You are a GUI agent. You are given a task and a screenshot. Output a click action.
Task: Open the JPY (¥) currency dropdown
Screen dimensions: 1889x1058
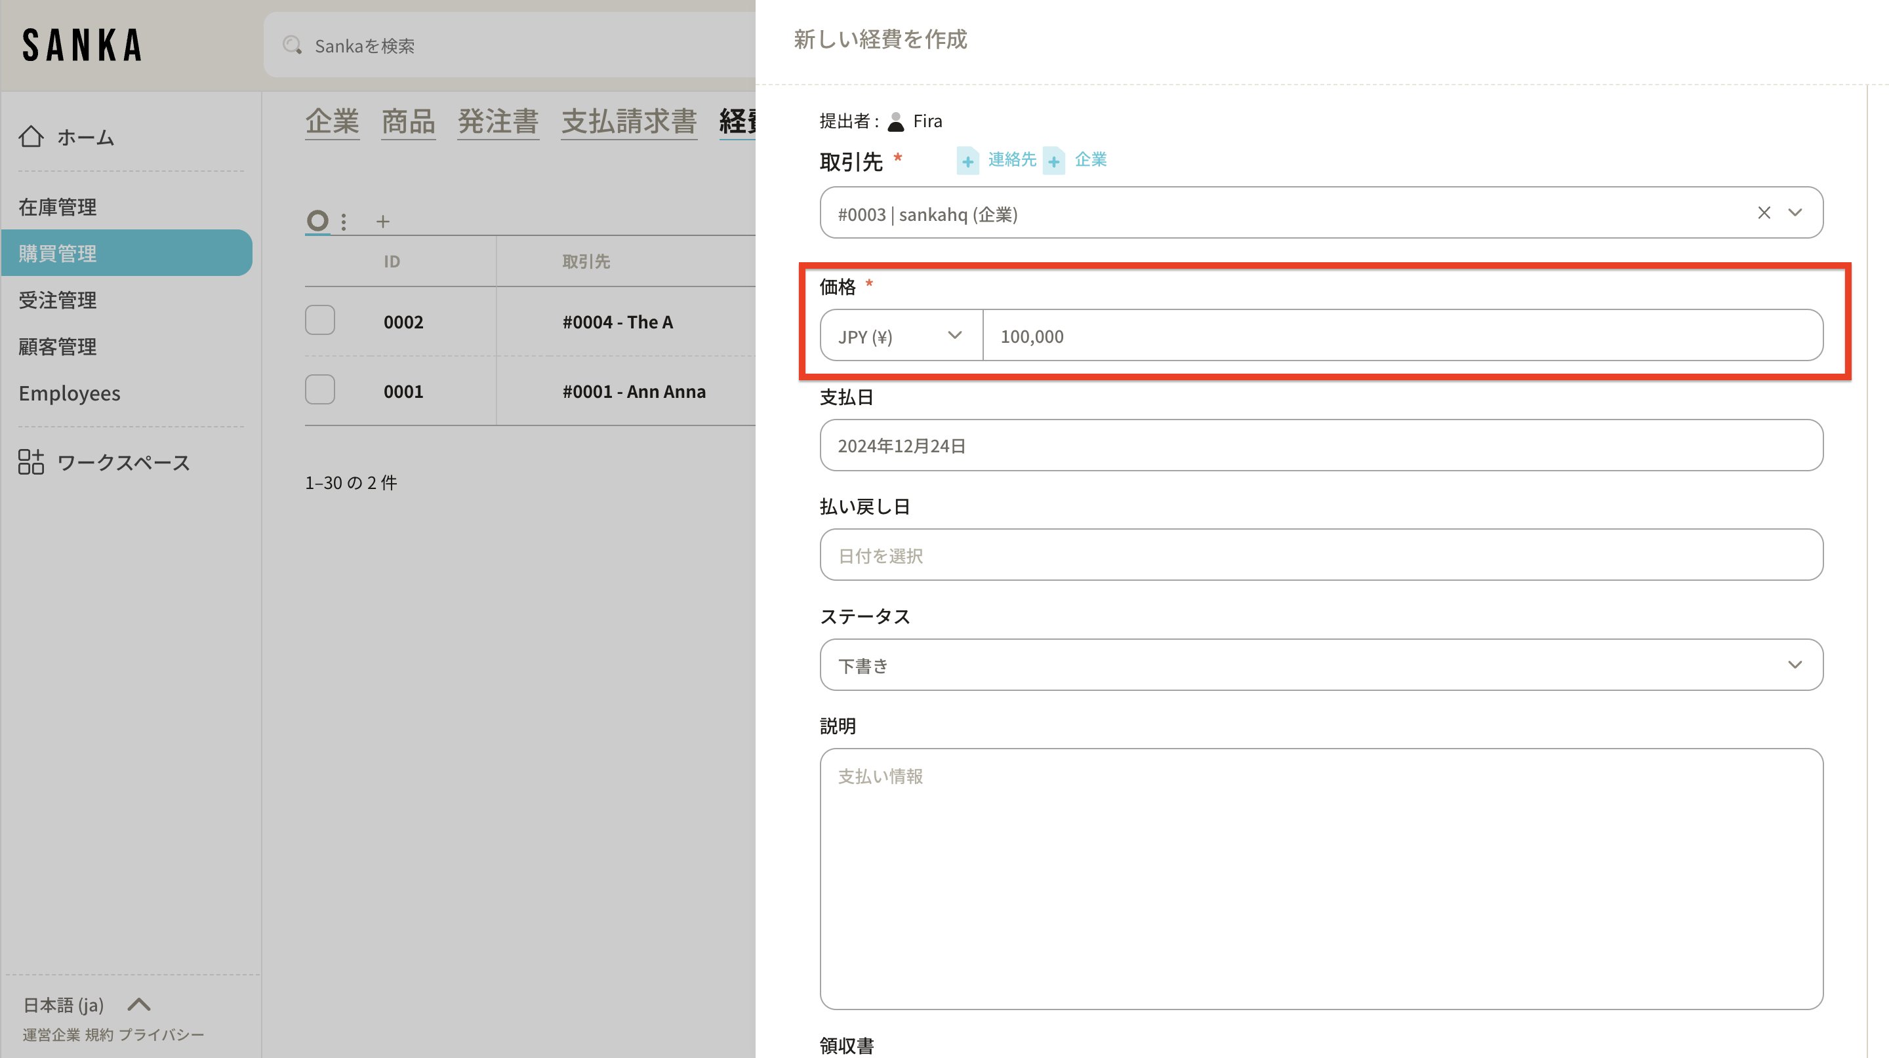(901, 336)
